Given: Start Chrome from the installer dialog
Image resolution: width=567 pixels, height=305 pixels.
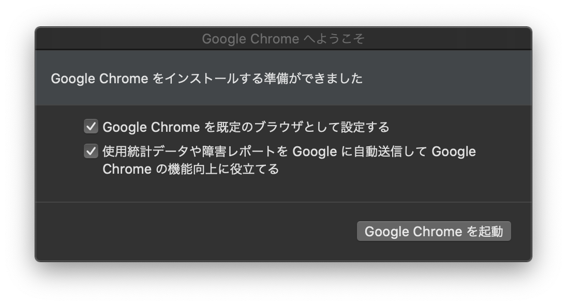Looking at the screenshot, I should coord(434,231).
